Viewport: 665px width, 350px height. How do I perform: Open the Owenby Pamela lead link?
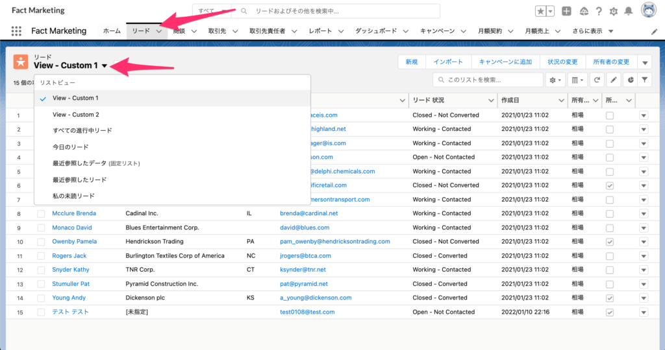pos(74,241)
